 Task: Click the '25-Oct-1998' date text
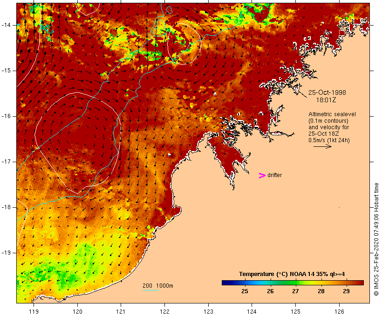tap(327, 92)
